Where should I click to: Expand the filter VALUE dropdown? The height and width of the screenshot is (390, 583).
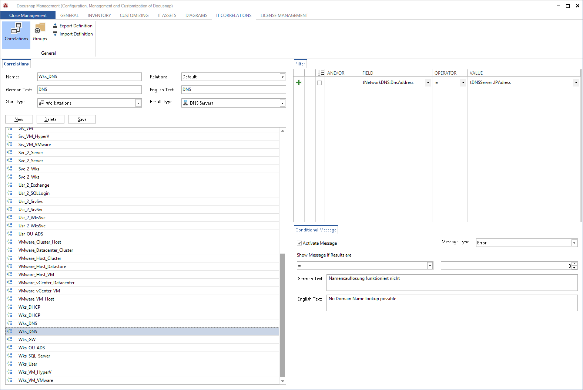coord(576,82)
